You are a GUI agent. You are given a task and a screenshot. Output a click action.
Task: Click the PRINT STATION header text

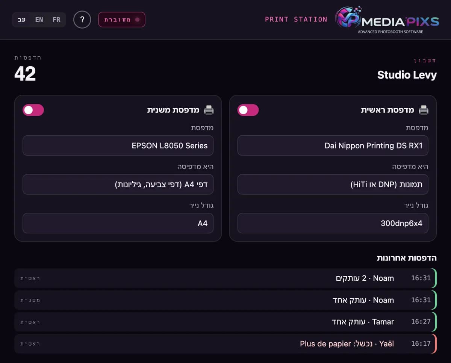(x=296, y=20)
